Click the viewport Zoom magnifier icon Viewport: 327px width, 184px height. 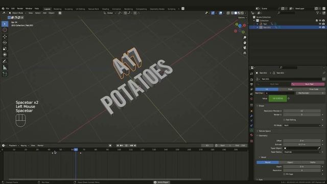[x=245, y=37]
